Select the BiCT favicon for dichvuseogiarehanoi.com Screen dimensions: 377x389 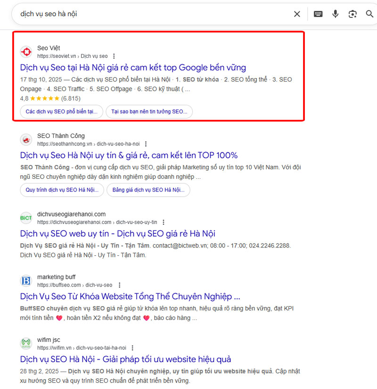click(x=26, y=218)
